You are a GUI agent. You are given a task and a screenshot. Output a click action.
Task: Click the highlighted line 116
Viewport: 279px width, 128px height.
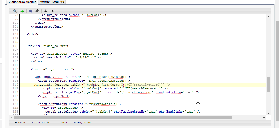(x=143, y=85)
